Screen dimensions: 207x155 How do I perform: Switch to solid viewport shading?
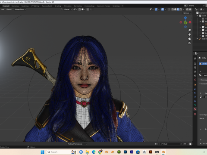176,9
